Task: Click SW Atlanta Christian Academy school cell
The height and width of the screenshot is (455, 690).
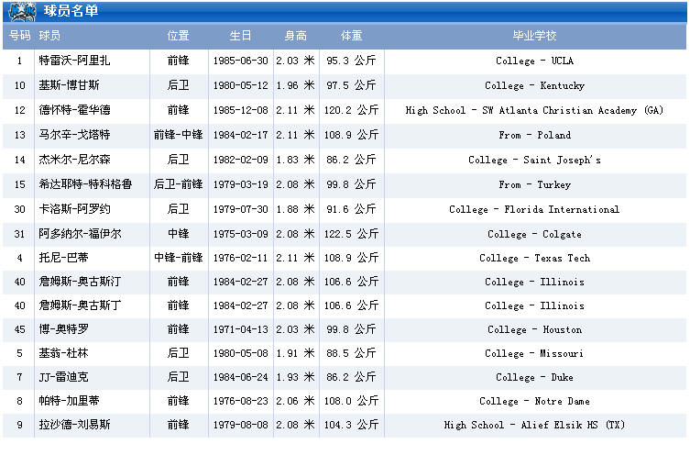Action: pos(534,110)
